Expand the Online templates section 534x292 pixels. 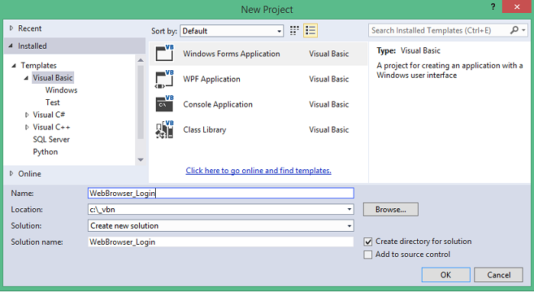pos(11,173)
